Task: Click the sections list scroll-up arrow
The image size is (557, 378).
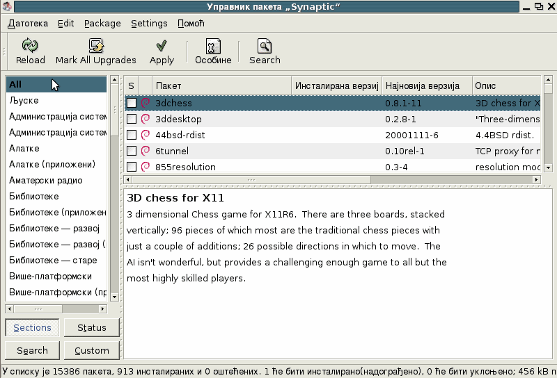Action: pos(114,80)
